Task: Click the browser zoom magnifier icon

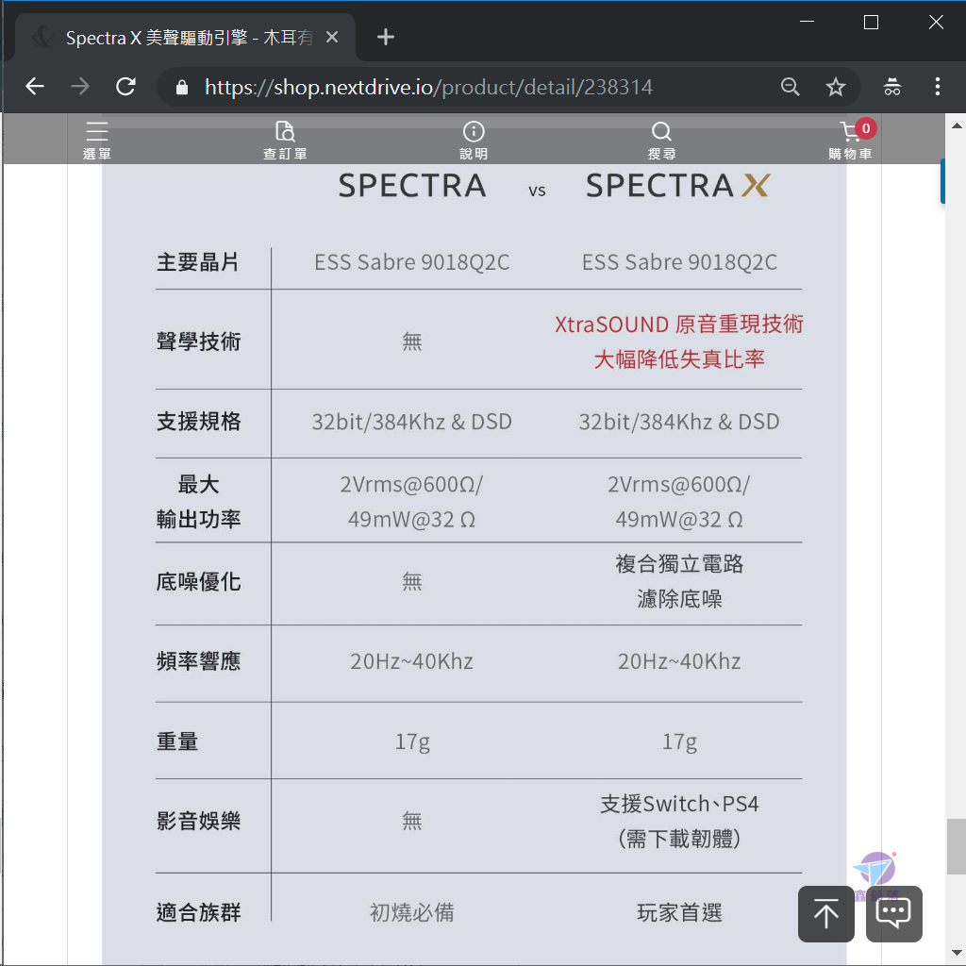Action: (x=790, y=87)
